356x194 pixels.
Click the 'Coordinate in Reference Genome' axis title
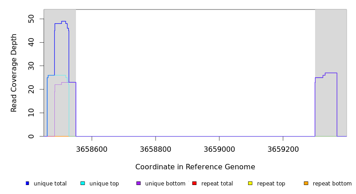click(195, 167)
